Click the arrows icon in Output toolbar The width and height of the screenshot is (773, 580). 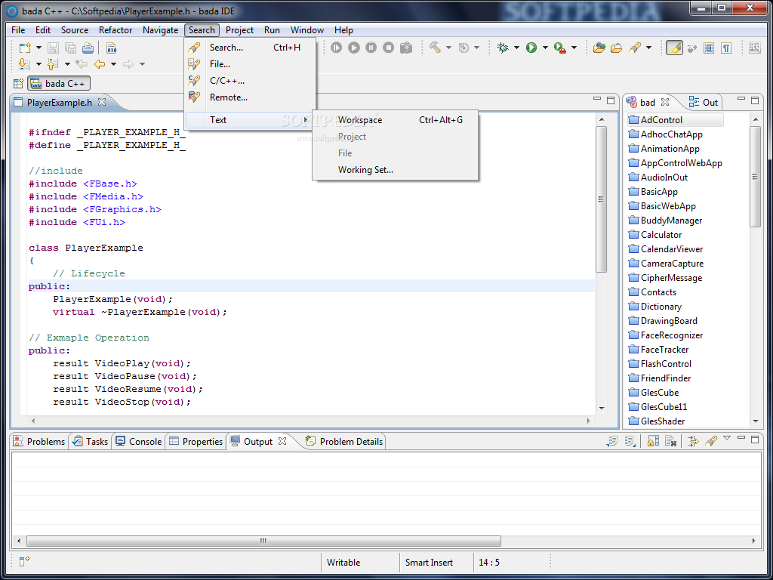[693, 441]
